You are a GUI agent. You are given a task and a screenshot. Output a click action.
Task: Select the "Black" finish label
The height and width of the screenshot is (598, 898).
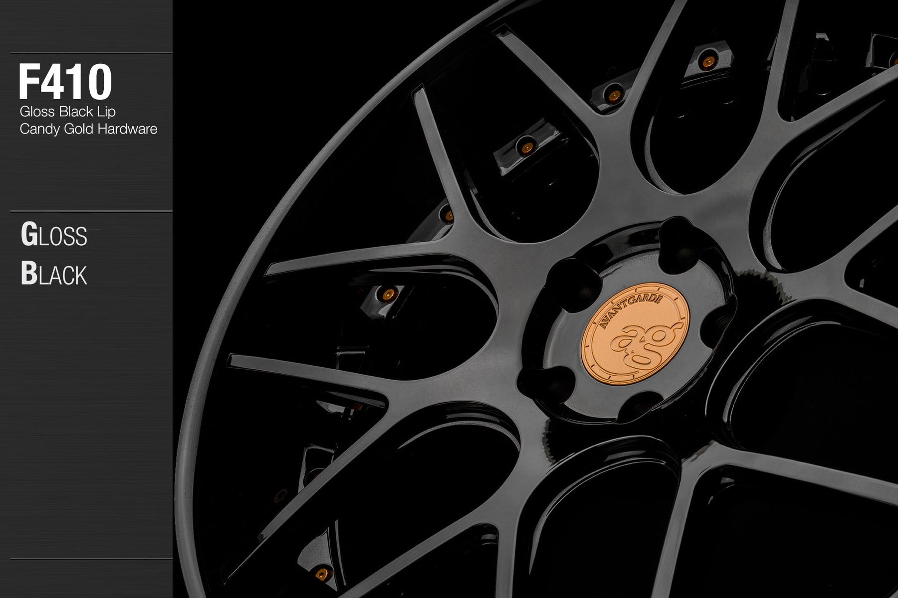pos(54,274)
